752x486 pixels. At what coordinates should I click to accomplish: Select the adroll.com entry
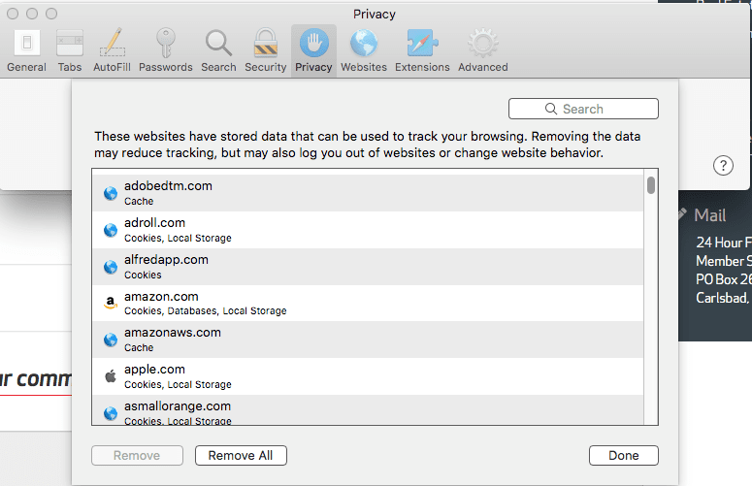coord(368,230)
